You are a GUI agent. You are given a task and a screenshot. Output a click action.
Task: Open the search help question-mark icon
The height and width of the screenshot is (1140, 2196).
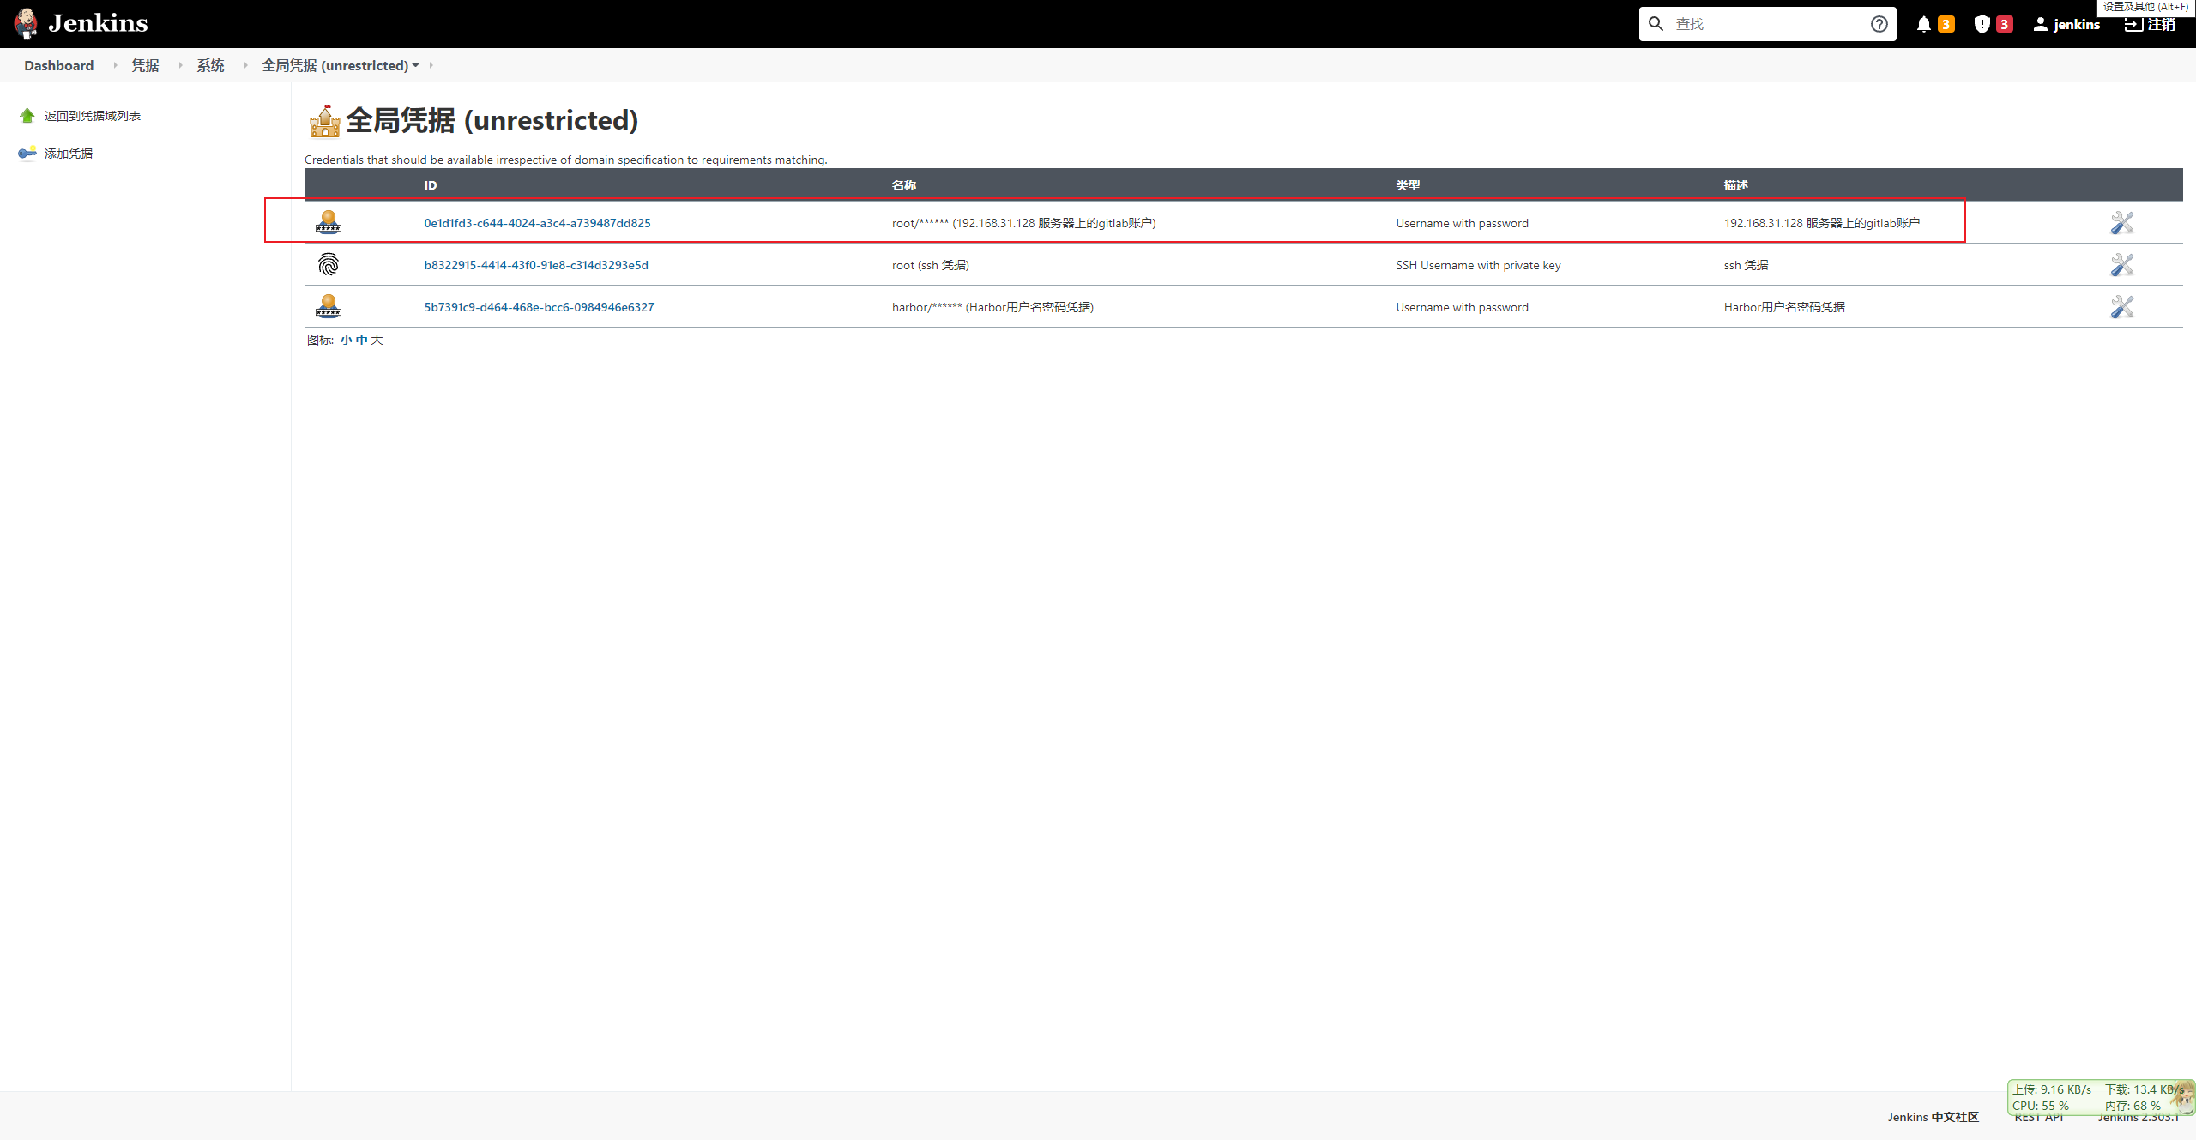click(1879, 24)
